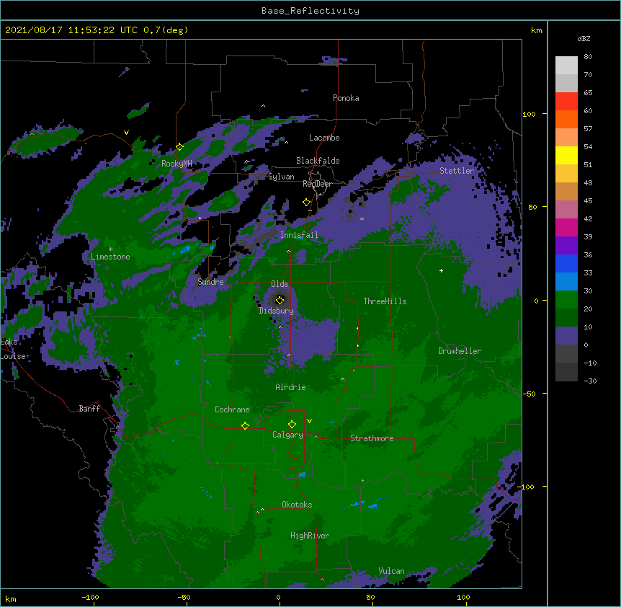The image size is (621, 607).
Task: Click the Calgary label
Action: coord(287,435)
